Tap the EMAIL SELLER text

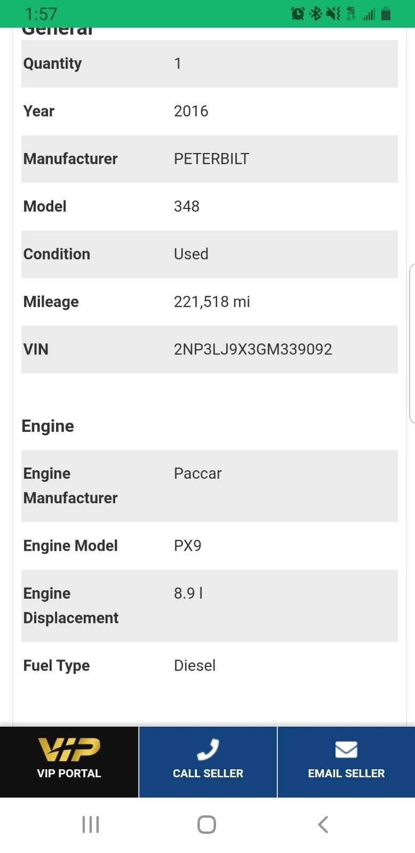coord(346,774)
